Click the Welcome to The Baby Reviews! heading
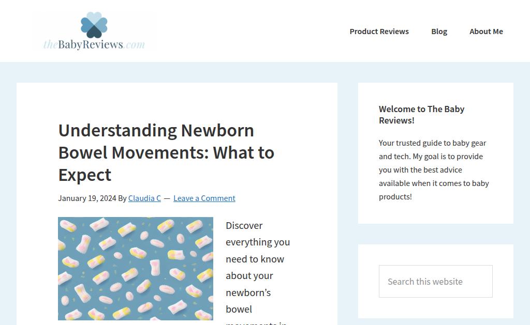The height and width of the screenshot is (325, 530). 421,115
